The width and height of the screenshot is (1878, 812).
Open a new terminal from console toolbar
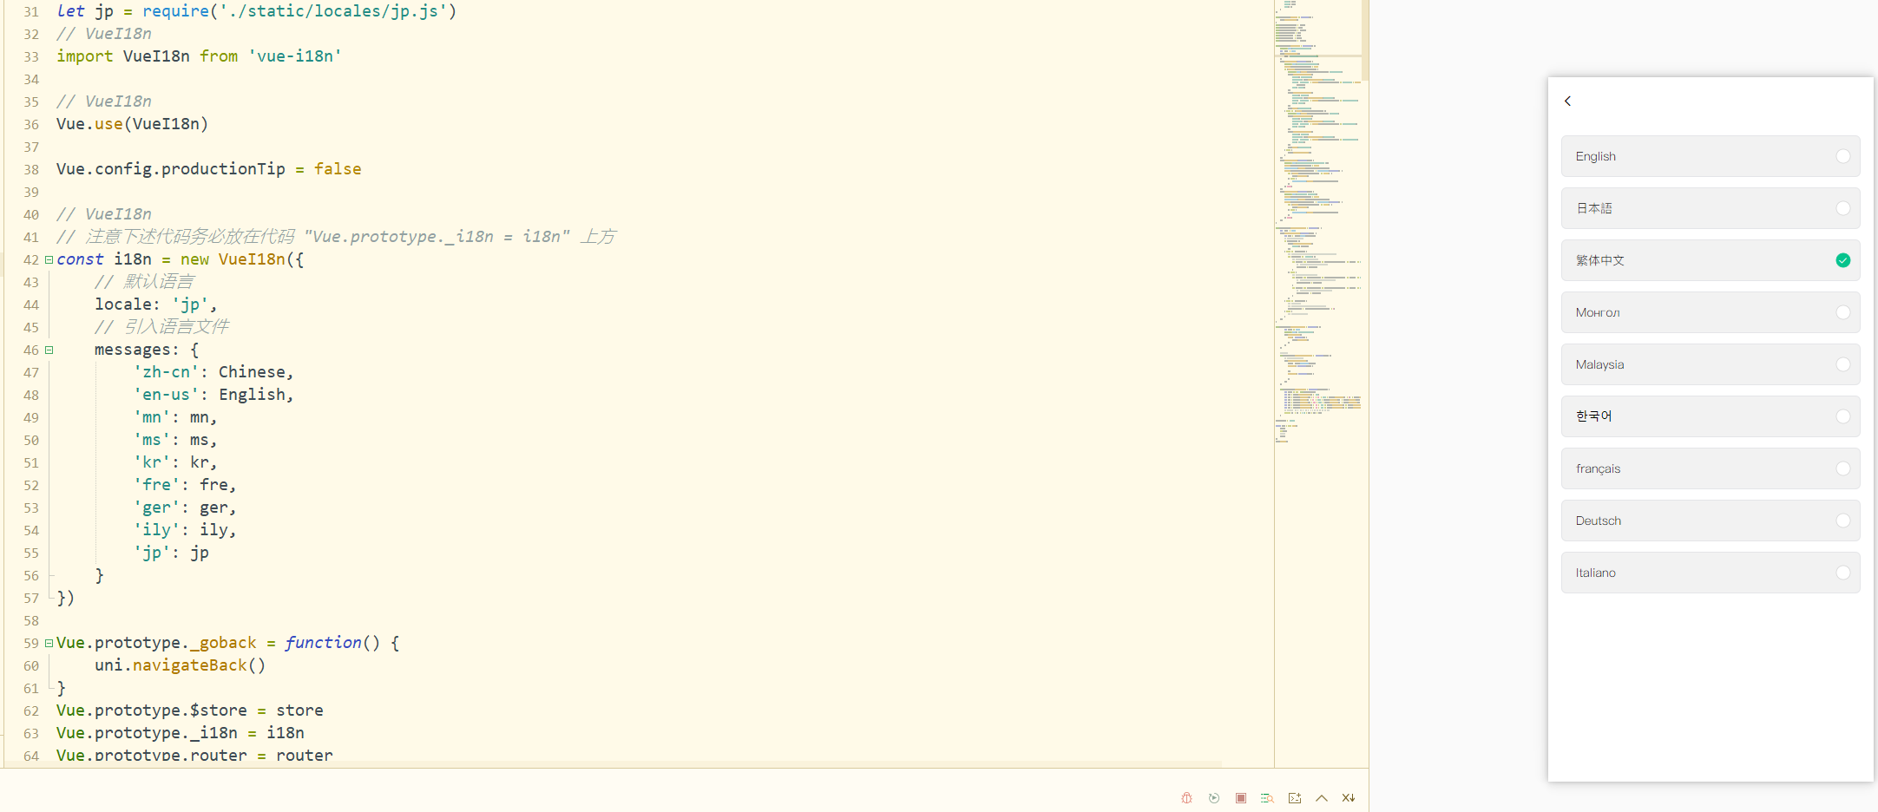pos(1295,798)
